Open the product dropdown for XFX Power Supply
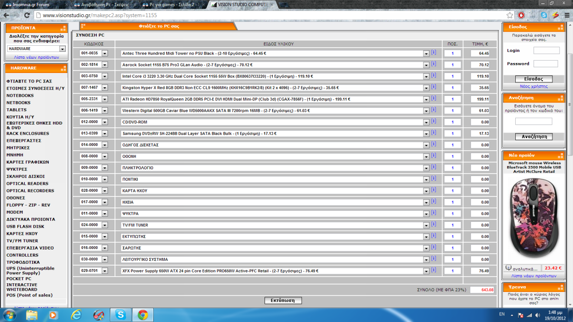This screenshot has width=573, height=322. click(426, 271)
